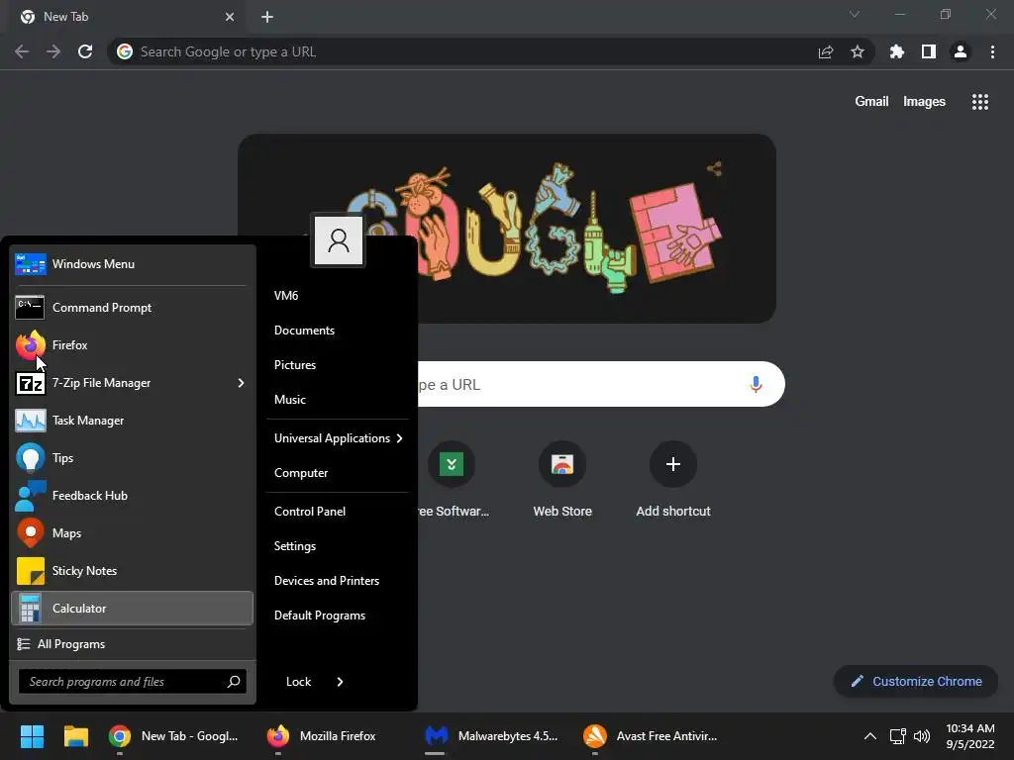The image size is (1014, 760).
Task: Open VM6 user folder
Action: click(x=286, y=295)
